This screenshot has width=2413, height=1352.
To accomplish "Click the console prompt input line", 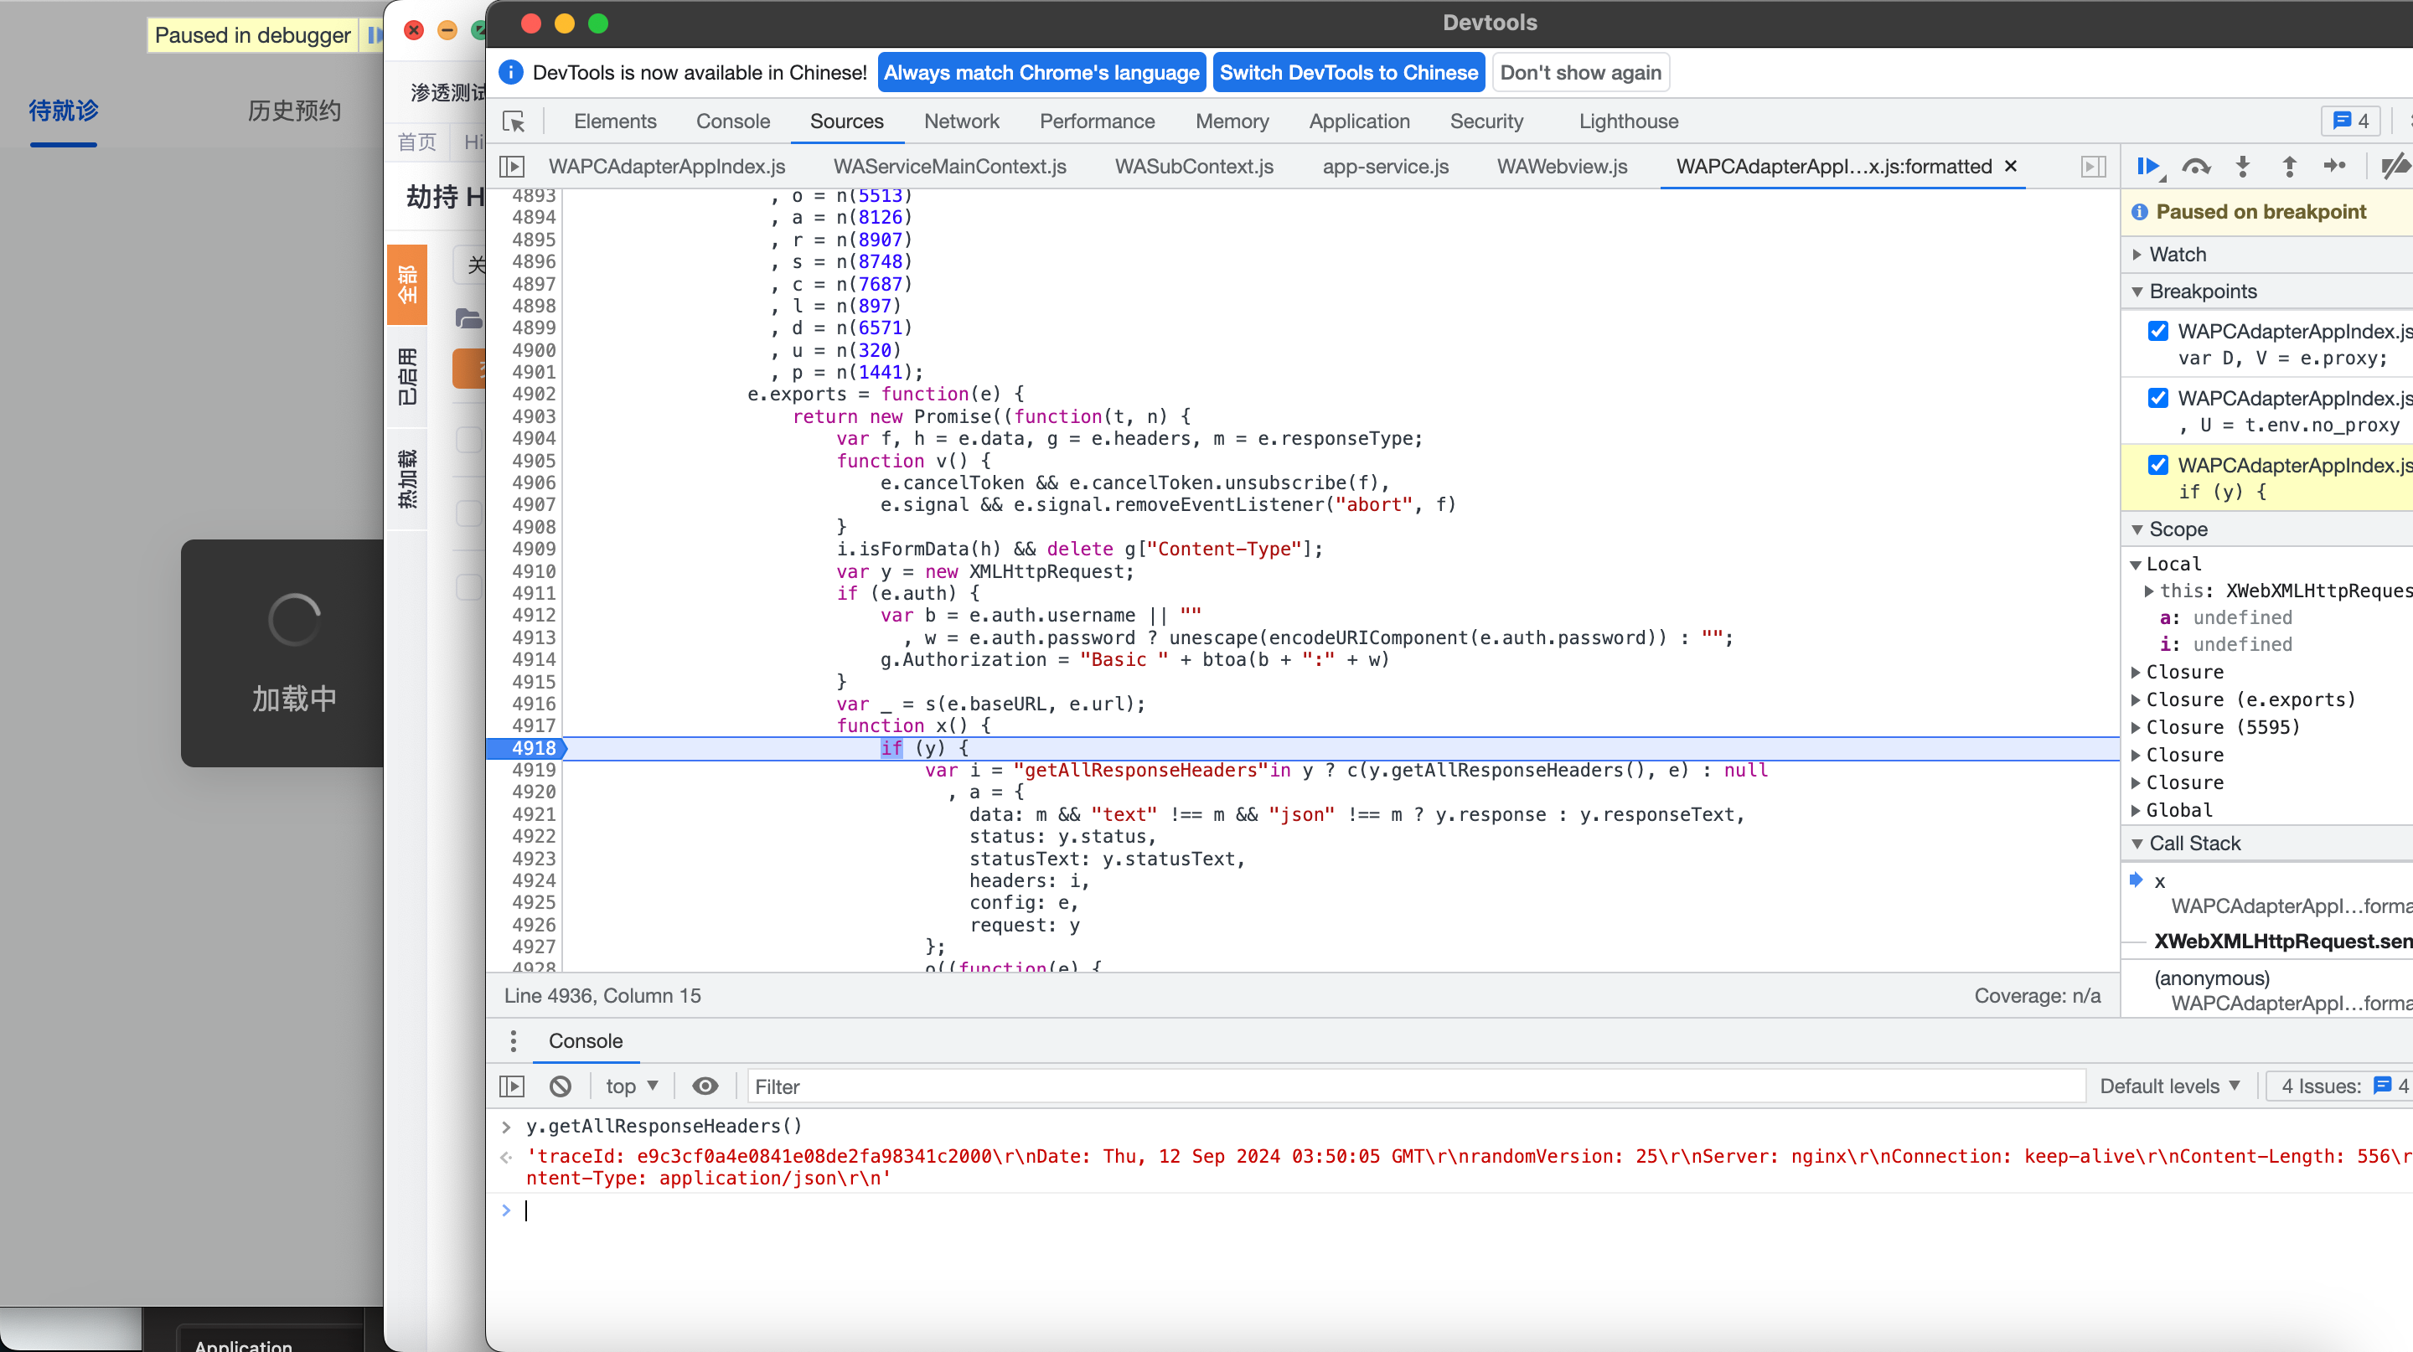I will pos(1461,1210).
